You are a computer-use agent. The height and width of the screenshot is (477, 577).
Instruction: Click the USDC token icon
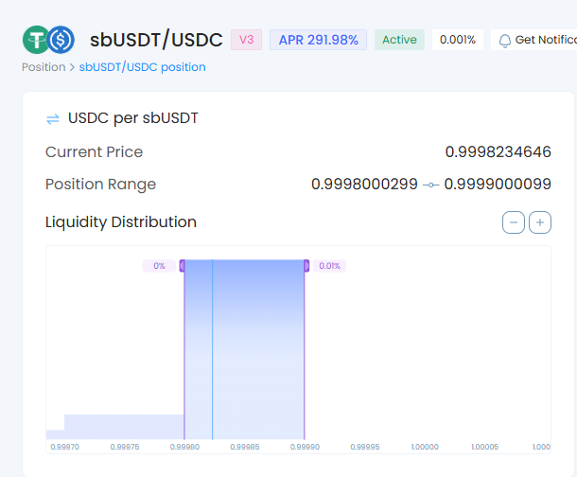(x=61, y=40)
